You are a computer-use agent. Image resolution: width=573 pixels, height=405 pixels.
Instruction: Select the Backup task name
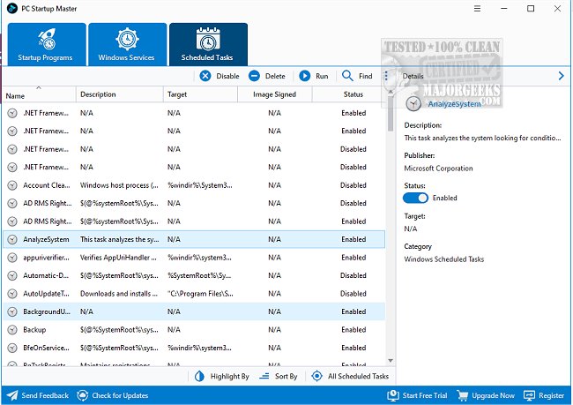point(34,330)
